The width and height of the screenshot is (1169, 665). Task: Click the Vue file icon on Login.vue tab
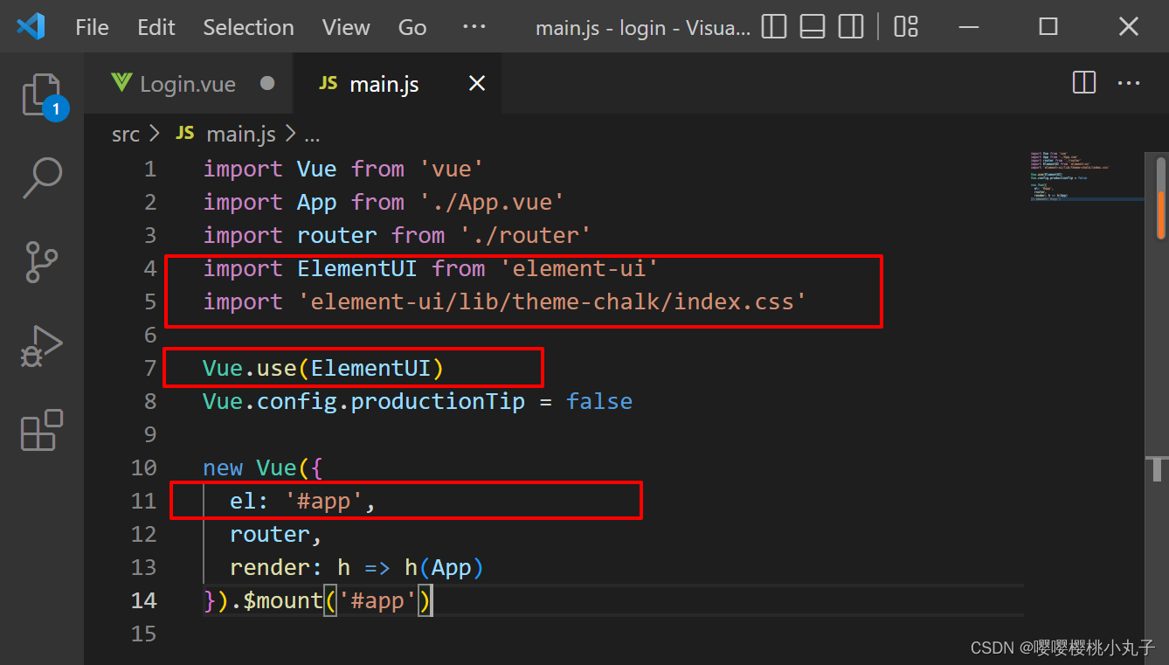121,83
